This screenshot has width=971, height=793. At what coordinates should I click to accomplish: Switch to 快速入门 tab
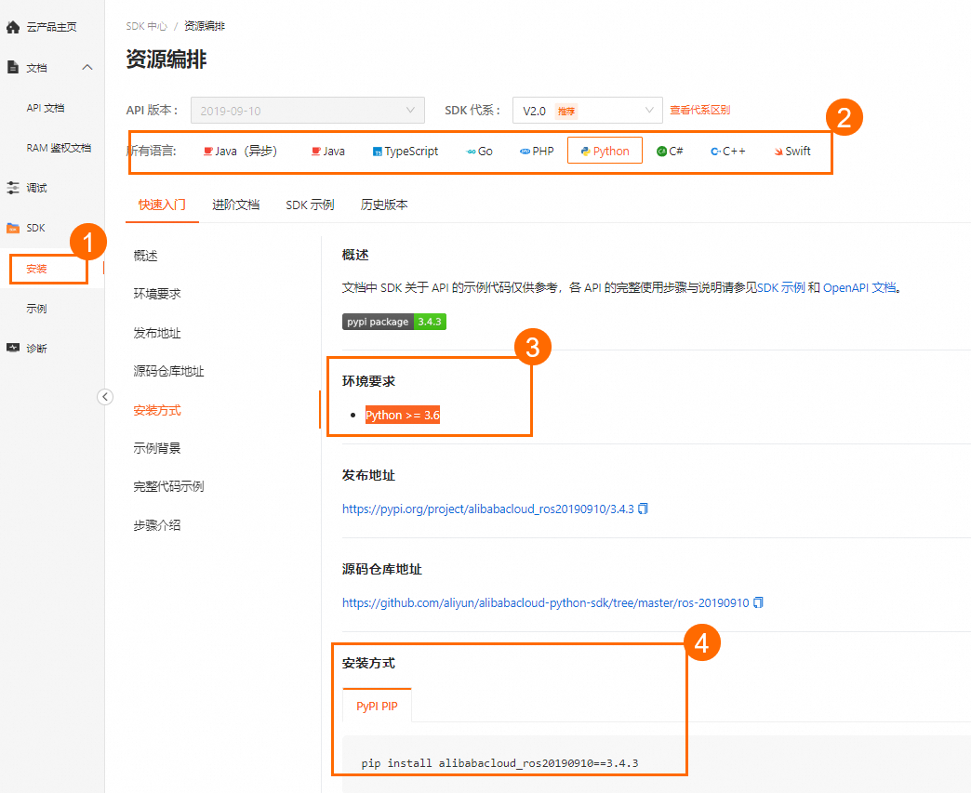(162, 205)
